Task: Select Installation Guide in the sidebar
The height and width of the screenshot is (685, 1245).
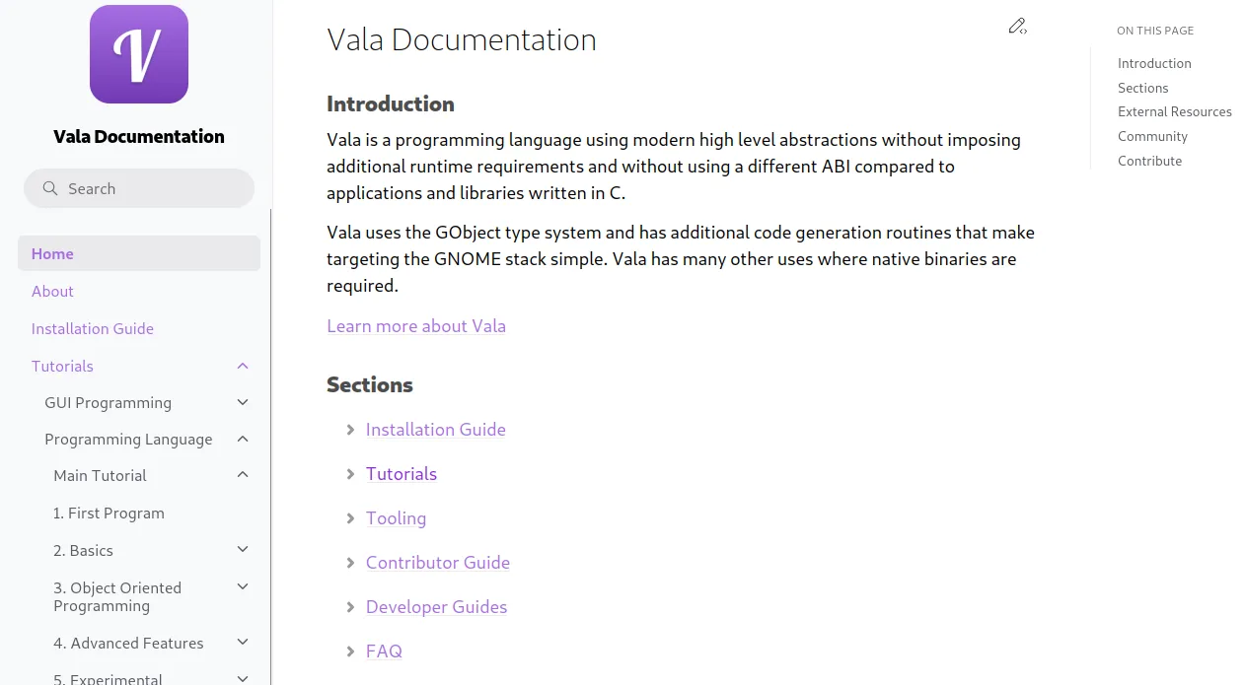Action: point(93,328)
